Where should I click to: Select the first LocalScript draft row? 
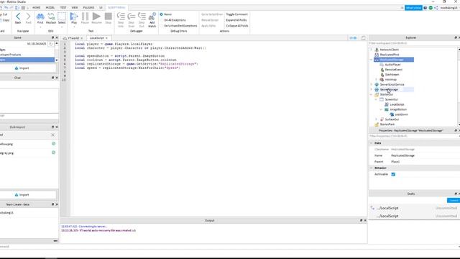(414, 208)
